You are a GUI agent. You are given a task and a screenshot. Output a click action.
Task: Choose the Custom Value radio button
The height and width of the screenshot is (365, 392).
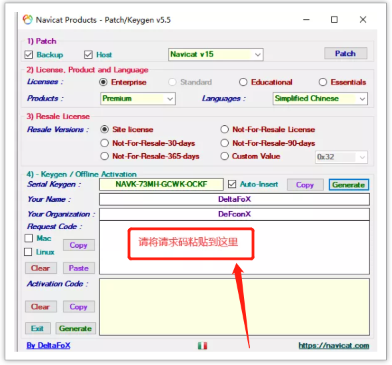(225, 156)
